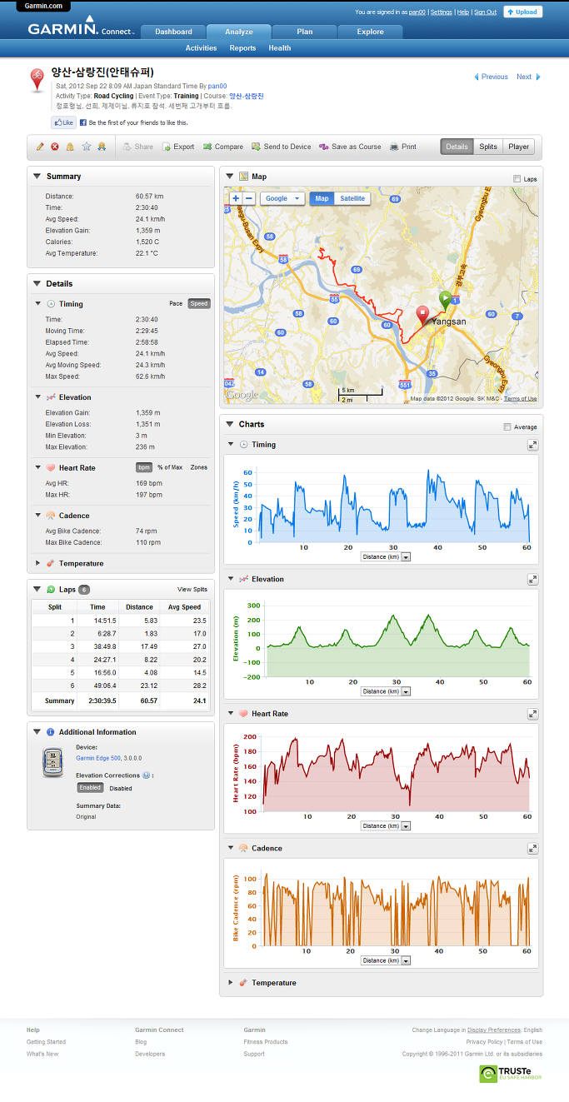Image resolution: width=569 pixels, height=1102 pixels.
Task: Click the green start marker on map
Action: [446, 300]
